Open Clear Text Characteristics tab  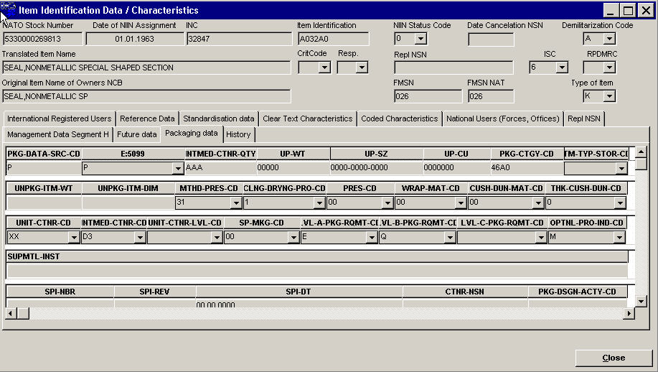pos(308,118)
